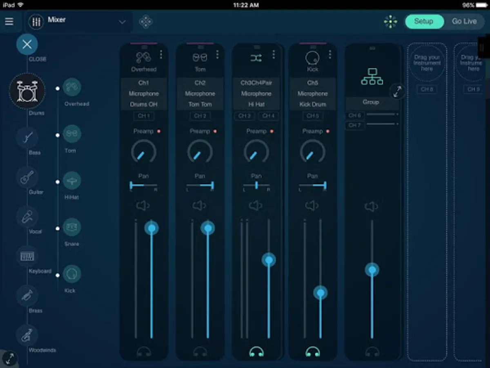This screenshot has width=490, height=368.
Task: Toggle headphone monitor on Overhead channel
Action: 144,351
